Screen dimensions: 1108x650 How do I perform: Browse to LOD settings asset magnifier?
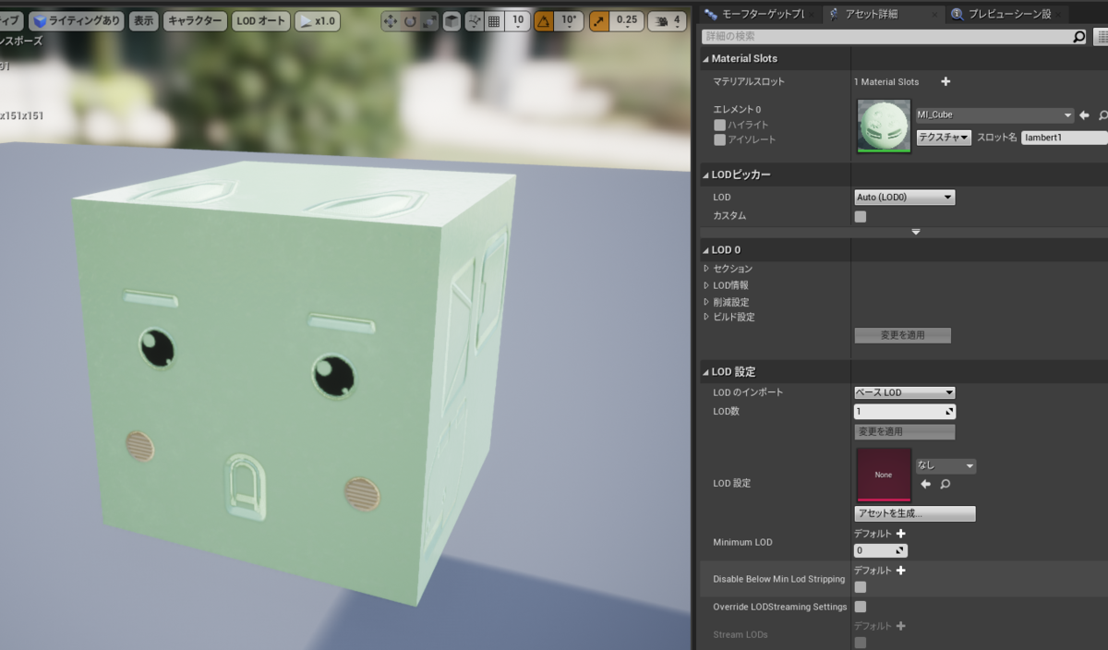coord(945,484)
